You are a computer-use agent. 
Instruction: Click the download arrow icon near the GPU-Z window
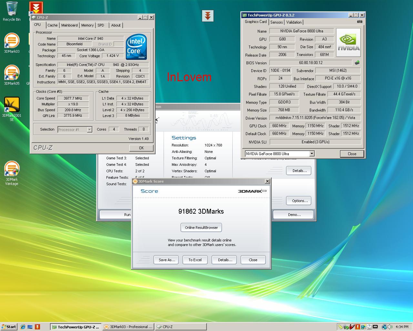208,16
